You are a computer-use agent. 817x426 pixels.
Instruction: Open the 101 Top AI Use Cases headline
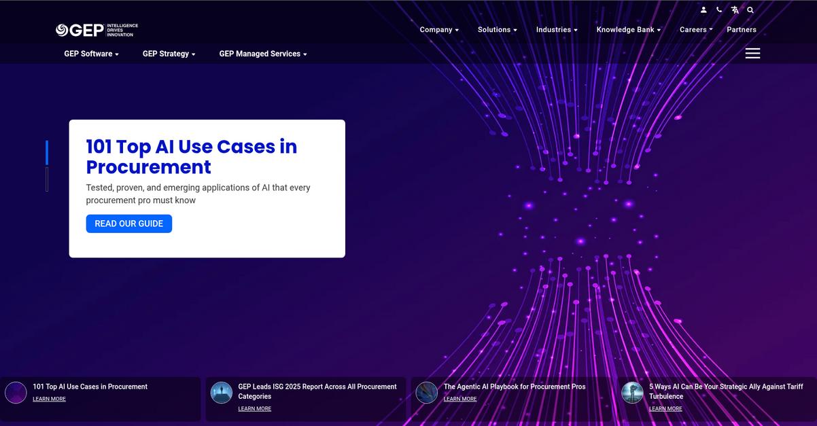coord(192,156)
